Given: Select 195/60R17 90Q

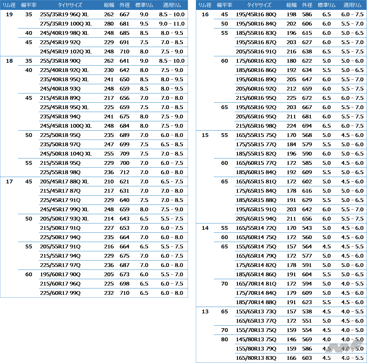Looking at the screenshot, I should coord(60,274).
